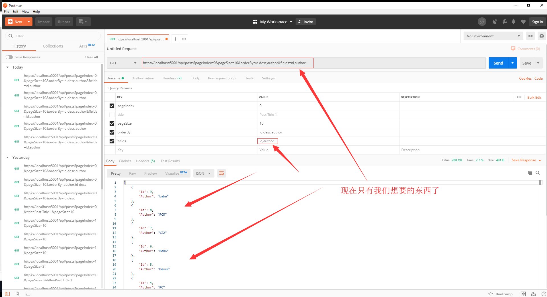547x297 pixels.
Task: Open the satellite capture requests icon
Action: (x=495, y=22)
